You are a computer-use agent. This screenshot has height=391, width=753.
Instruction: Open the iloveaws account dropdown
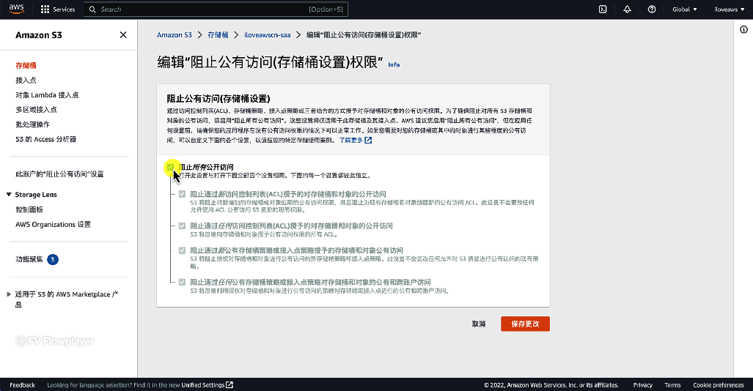tap(729, 9)
